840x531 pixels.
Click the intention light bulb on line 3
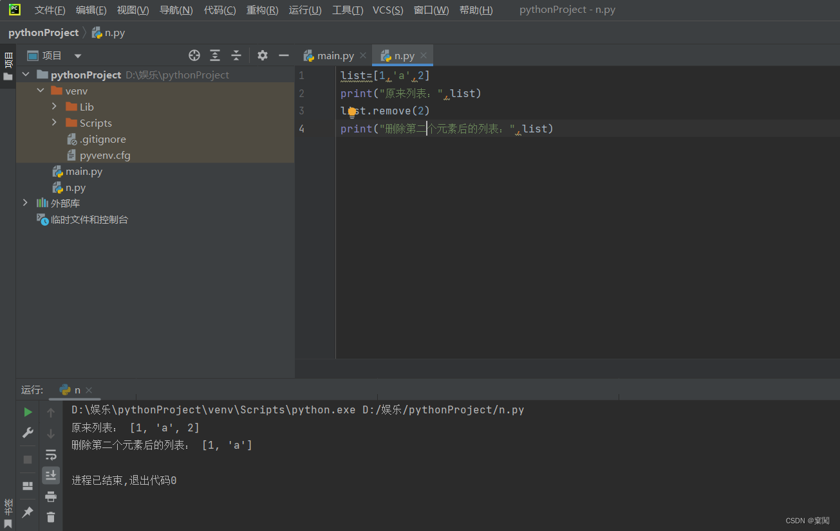pyautogui.click(x=352, y=112)
